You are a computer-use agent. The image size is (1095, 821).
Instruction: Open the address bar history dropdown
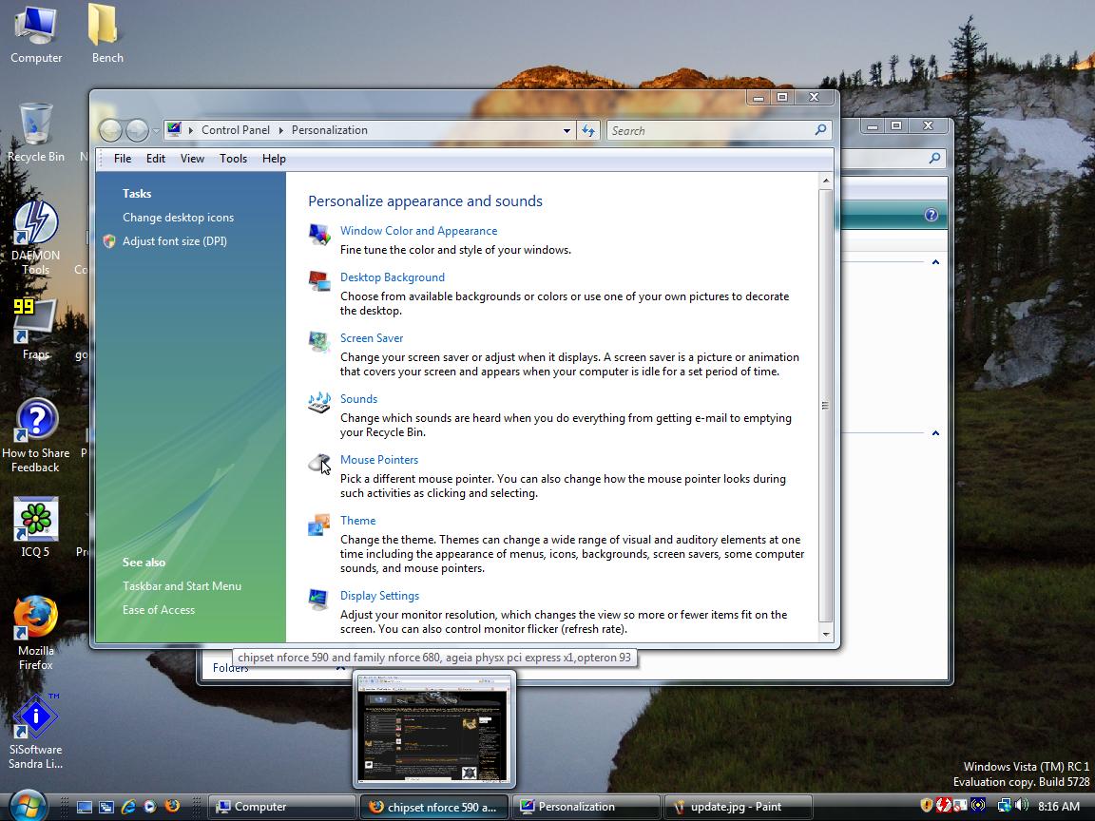pos(567,130)
